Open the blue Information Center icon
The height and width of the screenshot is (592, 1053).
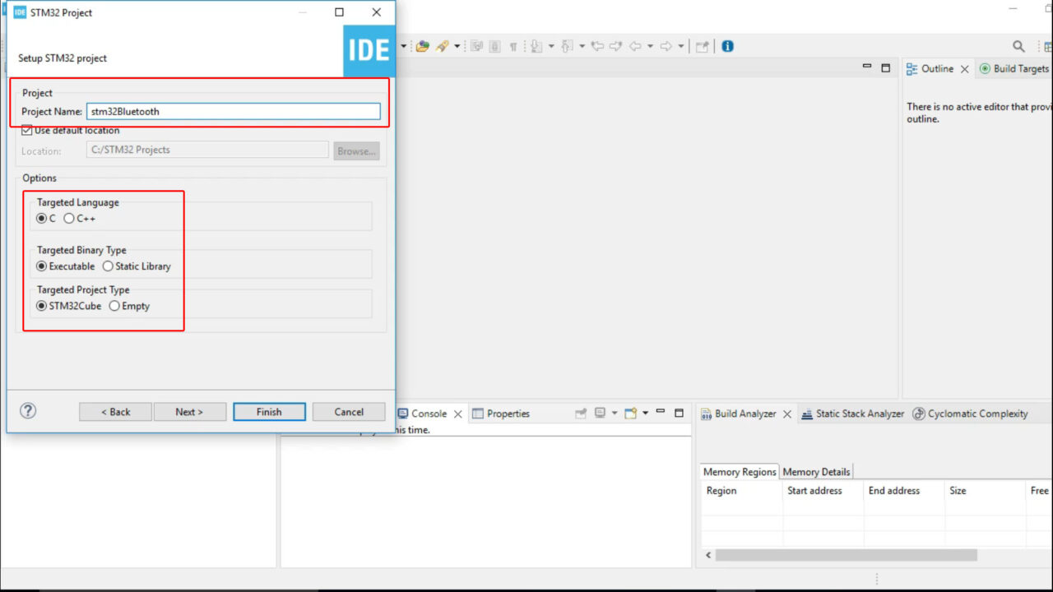(x=727, y=47)
